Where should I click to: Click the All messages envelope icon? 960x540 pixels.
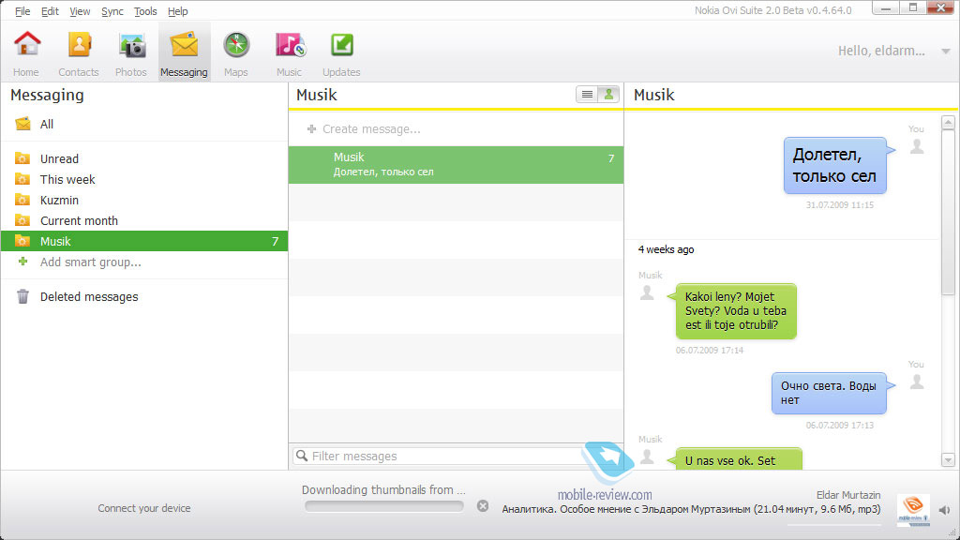[22, 124]
